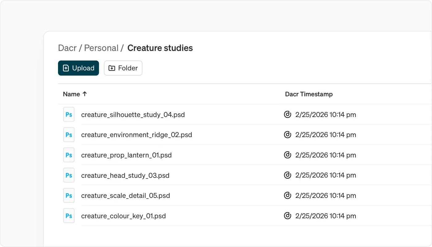Open creature_environment_ridge_02.psd file
The height and width of the screenshot is (247, 432).
(136, 135)
